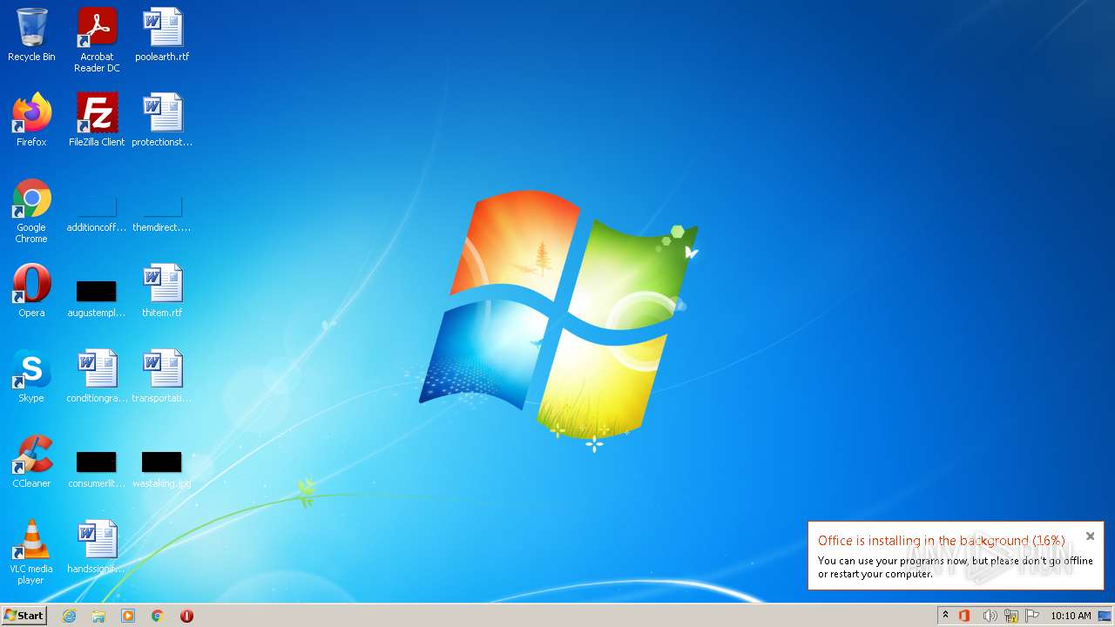The image size is (1115, 627).
Task: Select the protectionst... Word document icon
Action: (x=162, y=120)
